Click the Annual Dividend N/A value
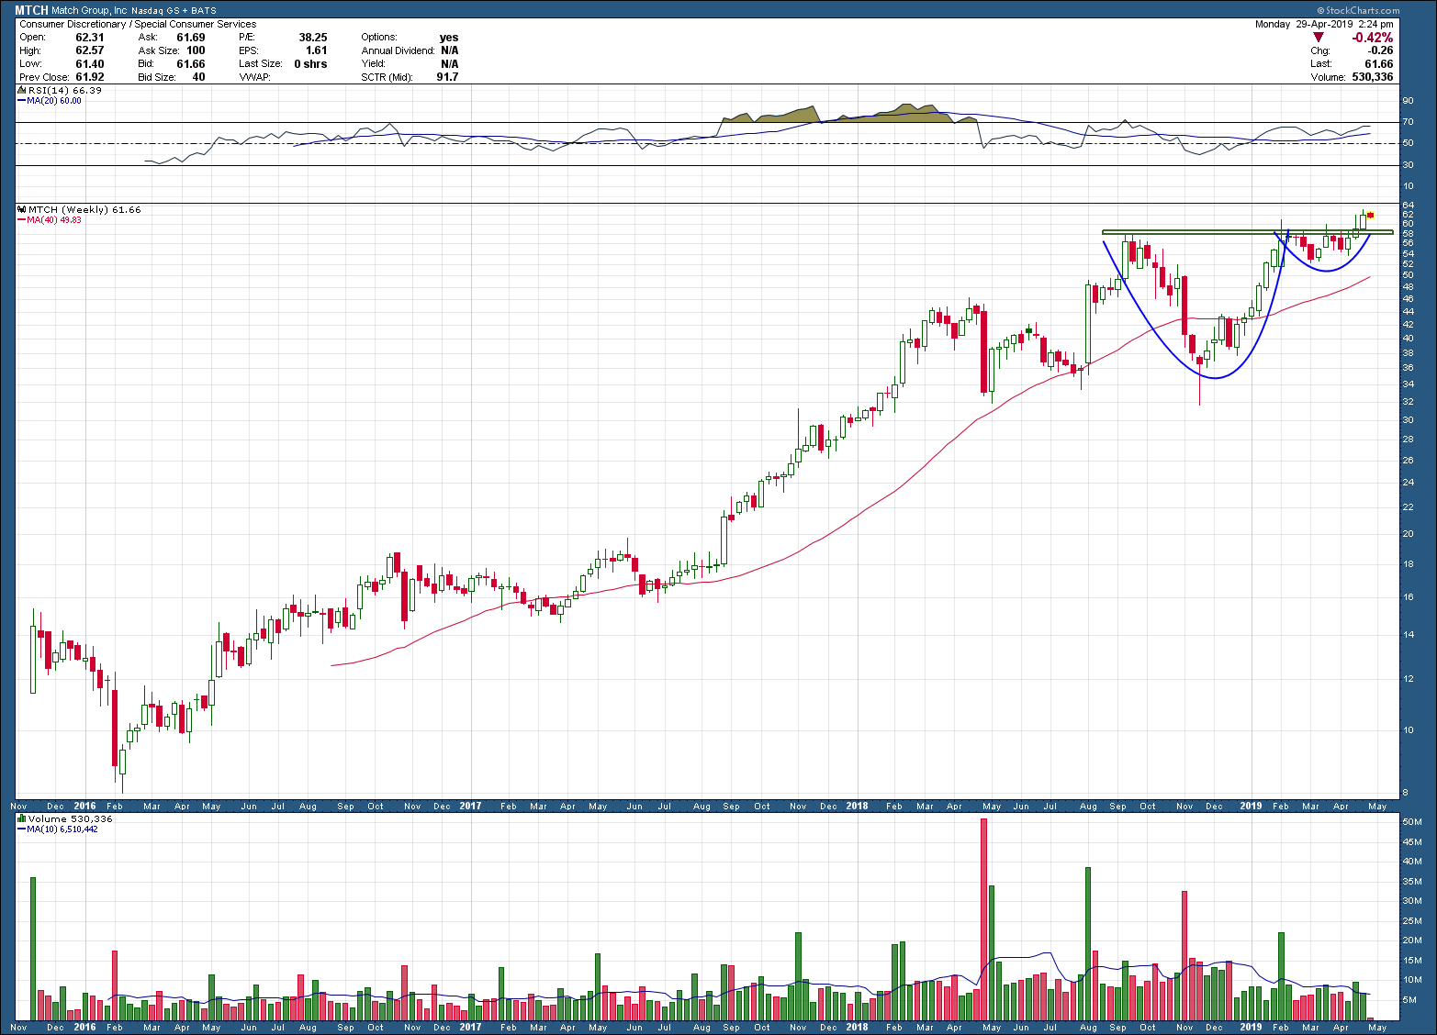This screenshot has width=1437, height=1035. coord(450,50)
